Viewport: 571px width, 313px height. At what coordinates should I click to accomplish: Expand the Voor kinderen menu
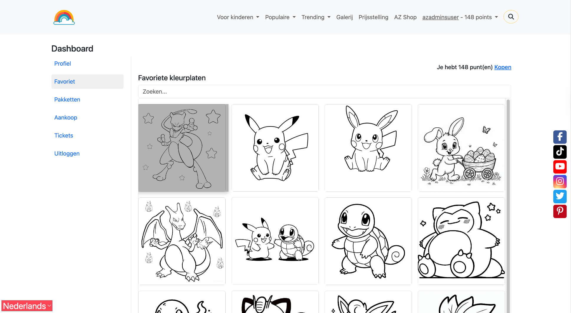click(238, 17)
